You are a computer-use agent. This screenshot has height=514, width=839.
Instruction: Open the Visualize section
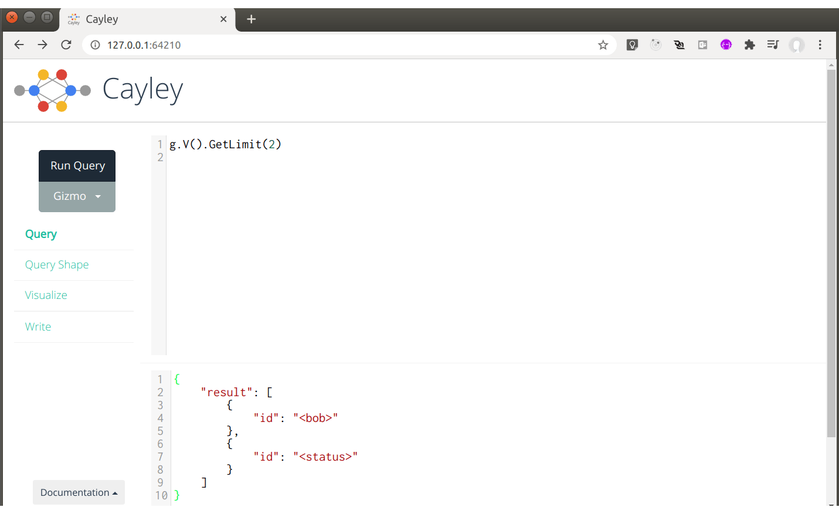pos(46,295)
